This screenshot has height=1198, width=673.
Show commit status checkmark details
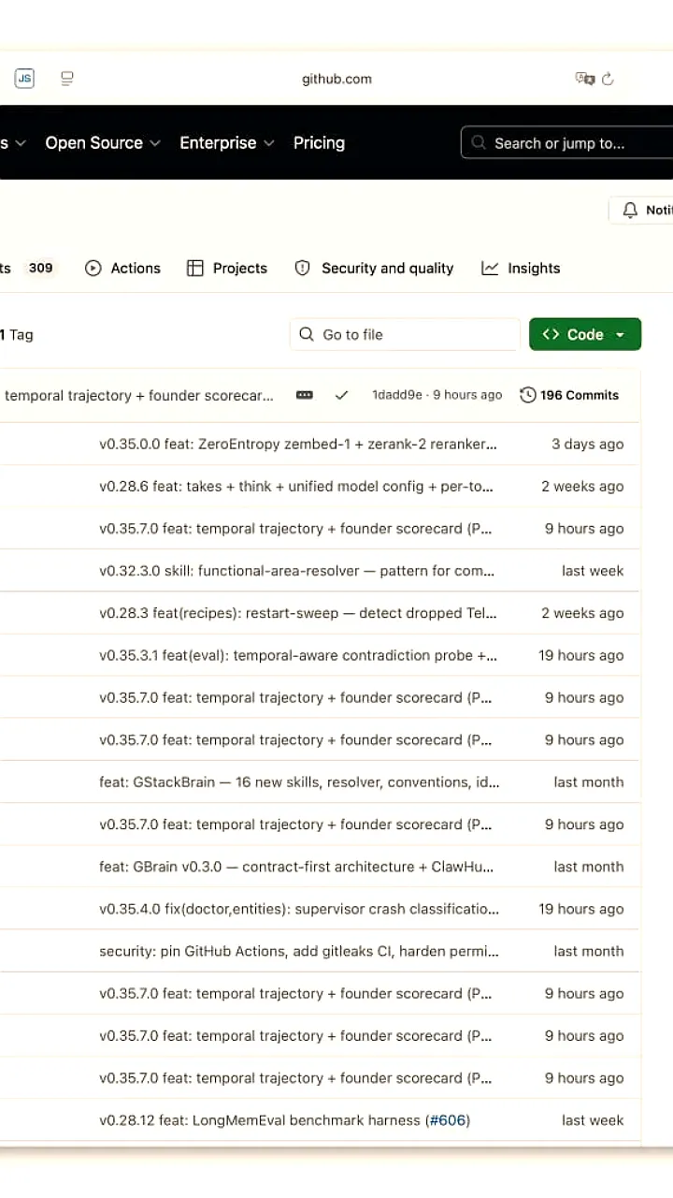[x=341, y=395]
